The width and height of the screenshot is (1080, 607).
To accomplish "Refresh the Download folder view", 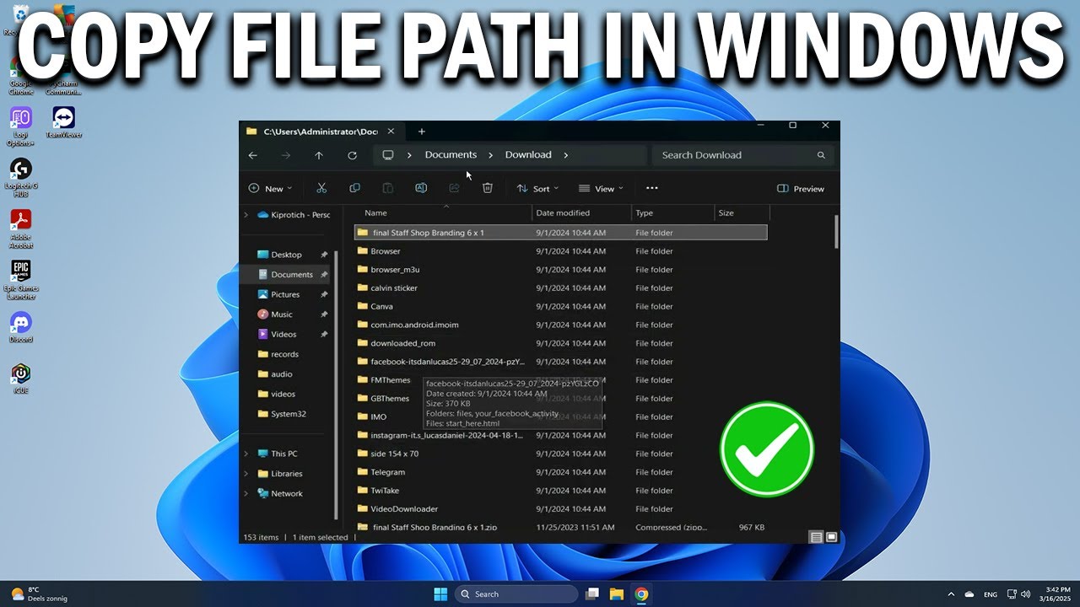I will tap(352, 155).
